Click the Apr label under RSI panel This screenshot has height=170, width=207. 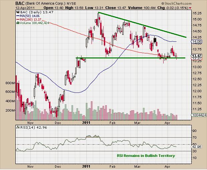click(x=167, y=167)
